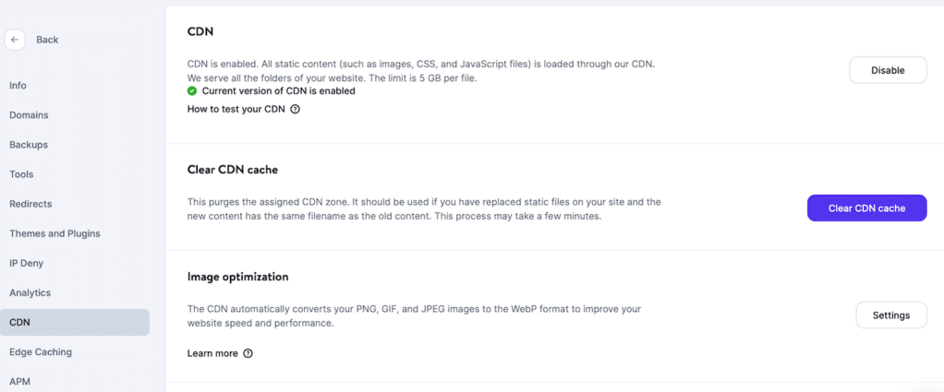Viewport: 944px width, 392px height.
Task: Click the green CDN enabled checkmark icon
Action: pos(192,91)
